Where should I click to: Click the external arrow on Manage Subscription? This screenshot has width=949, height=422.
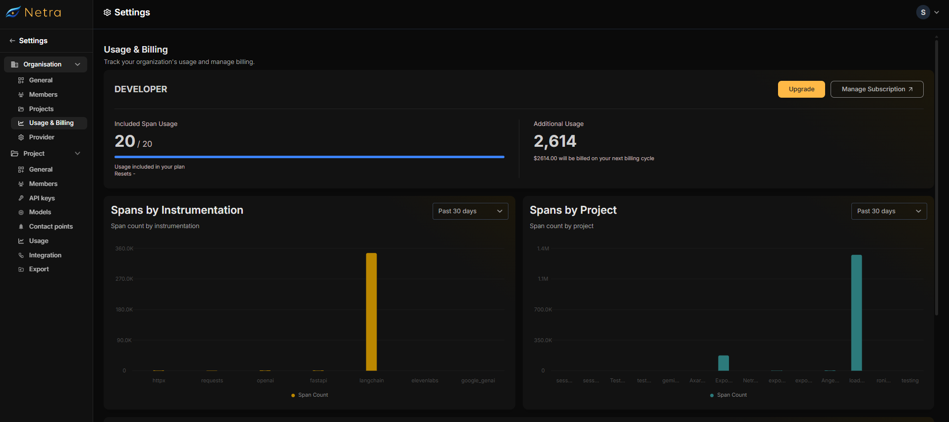pos(910,89)
